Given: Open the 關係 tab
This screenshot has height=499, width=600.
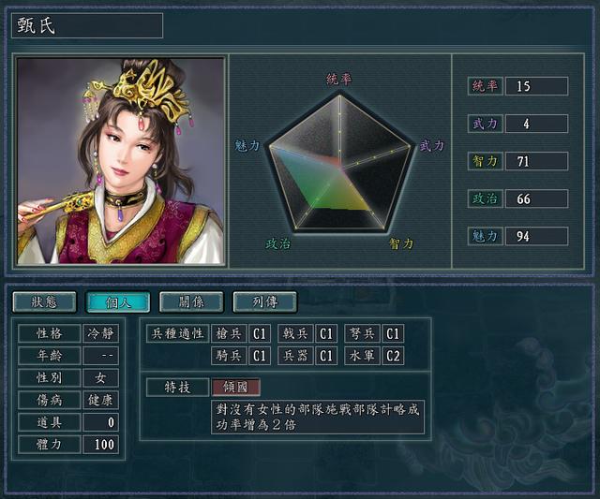Looking at the screenshot, I should point(191,301).
